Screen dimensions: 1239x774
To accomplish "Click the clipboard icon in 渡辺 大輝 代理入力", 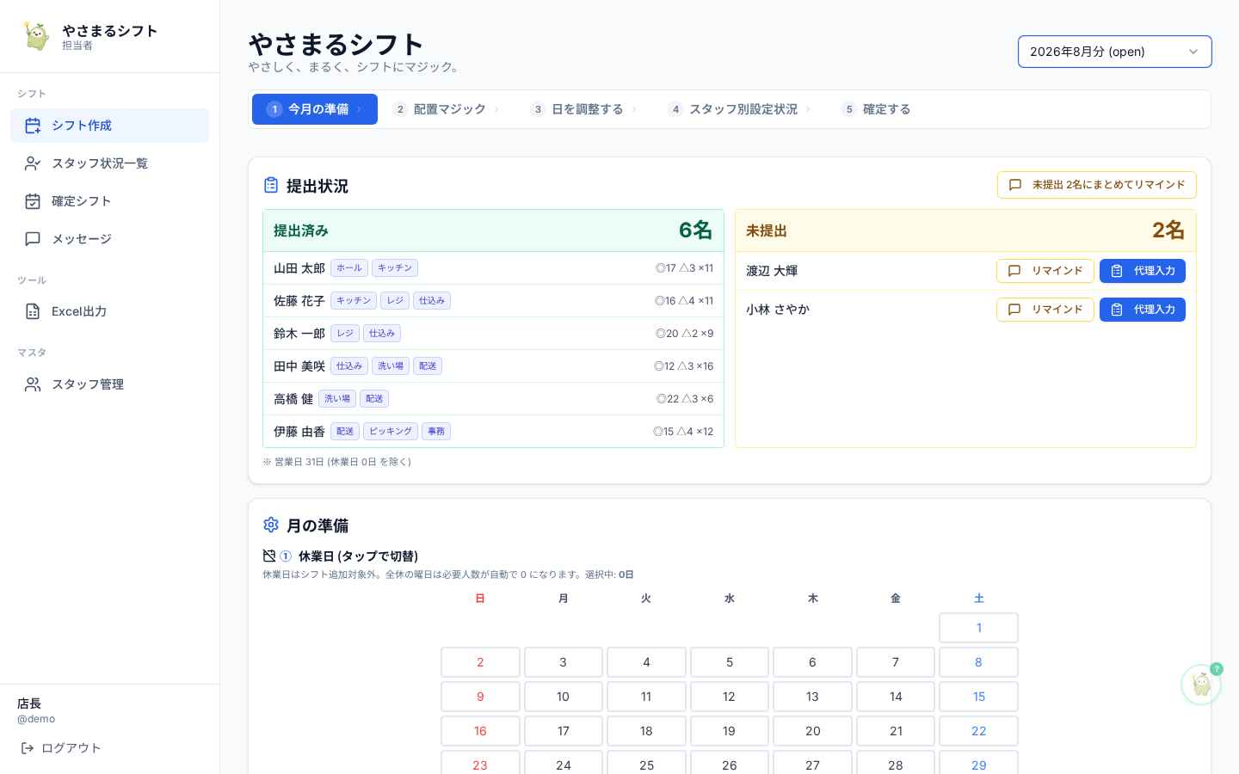I will click(x=1117, y=271).
